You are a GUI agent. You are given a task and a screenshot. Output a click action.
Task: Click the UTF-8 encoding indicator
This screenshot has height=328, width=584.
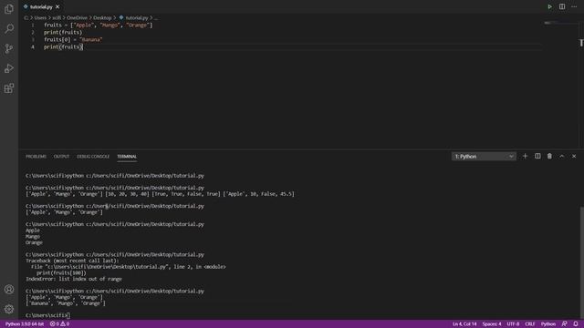(513, 324)
